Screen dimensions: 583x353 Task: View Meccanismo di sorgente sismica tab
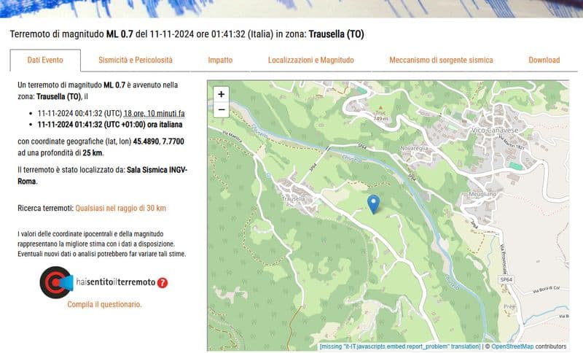(441, 60)
